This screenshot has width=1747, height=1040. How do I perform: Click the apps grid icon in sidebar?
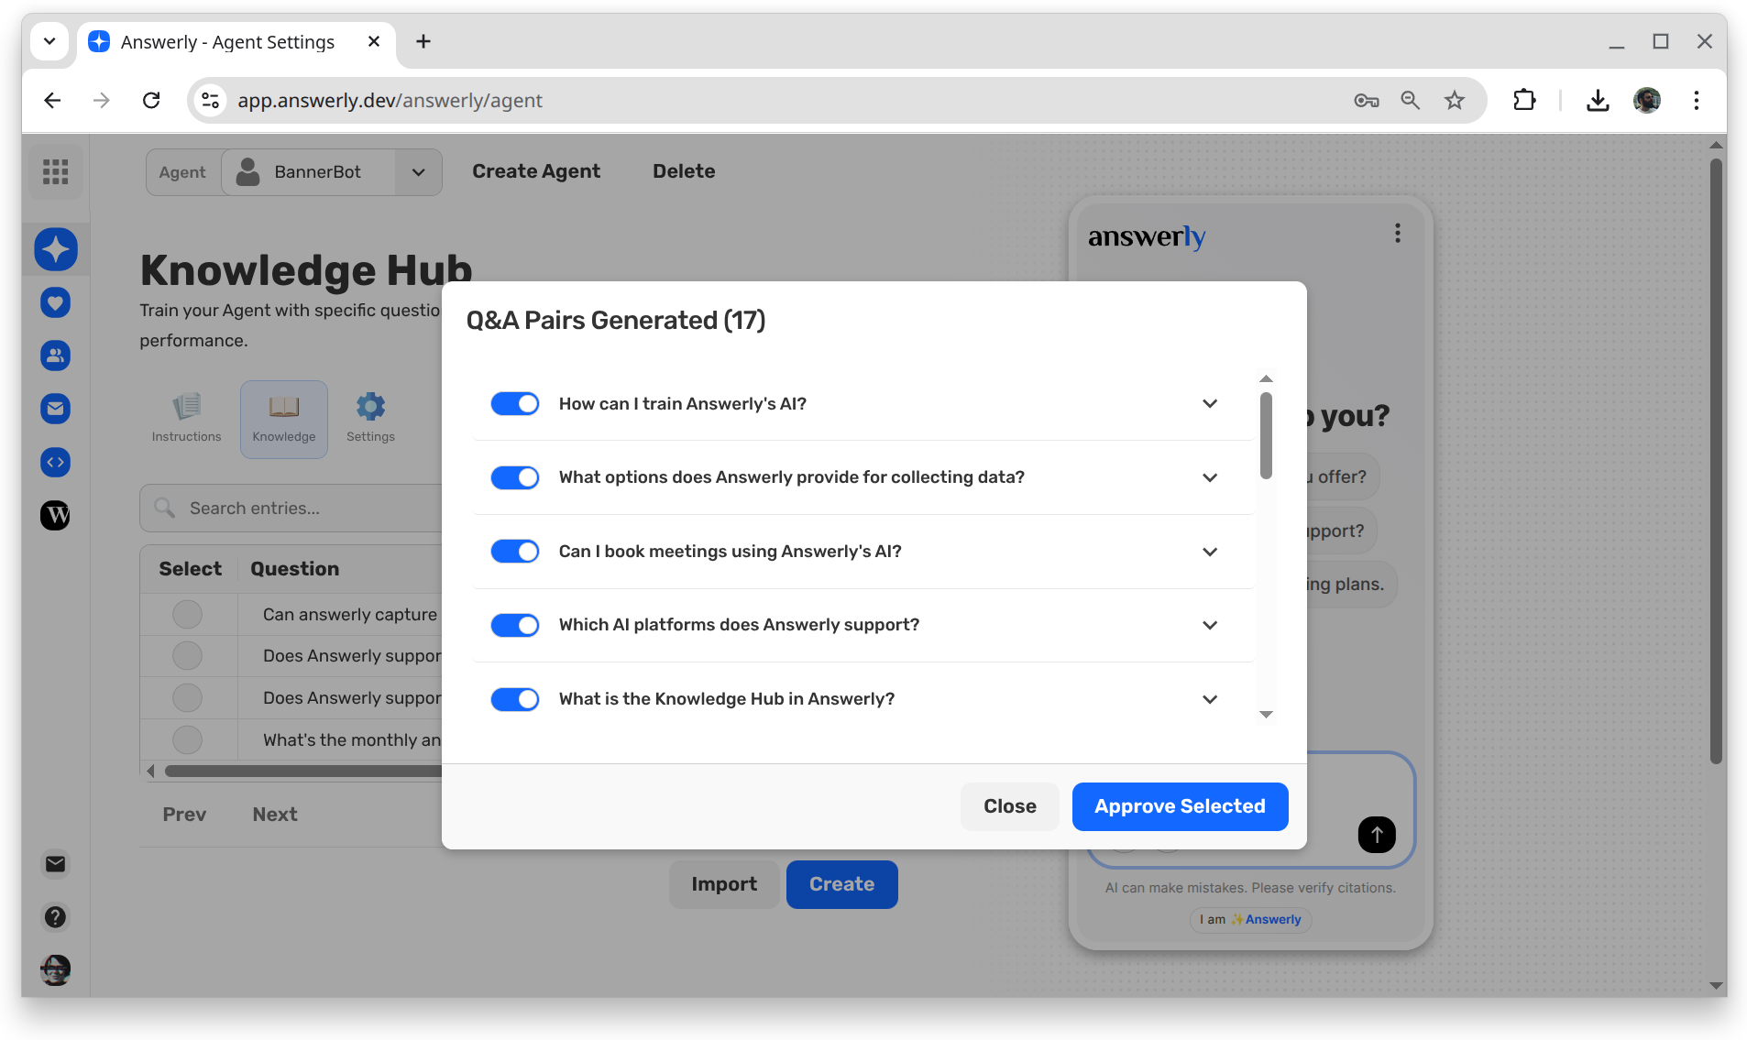click(x=56, y=171)
